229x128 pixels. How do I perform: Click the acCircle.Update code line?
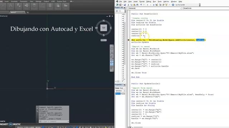(140, 42)
